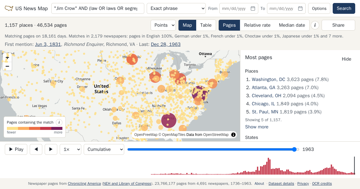Click the States heading in side panel
Screen dimensions: 360x189
[x=251, y=137]
